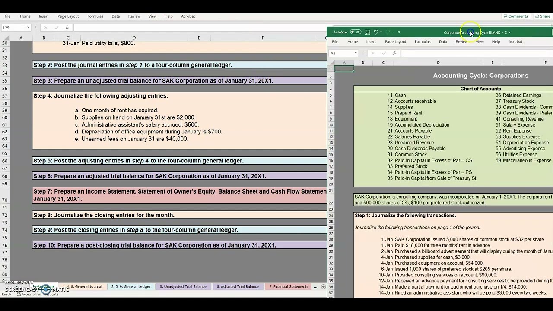Open Home tab in left window

(25, 16)
